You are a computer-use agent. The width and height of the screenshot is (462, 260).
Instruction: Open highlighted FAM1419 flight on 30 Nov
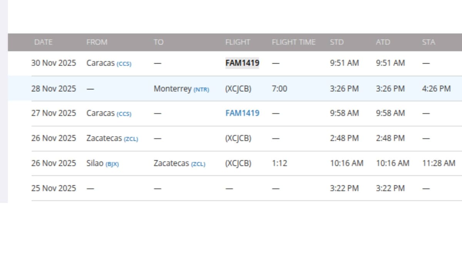[x=242, y=63]
